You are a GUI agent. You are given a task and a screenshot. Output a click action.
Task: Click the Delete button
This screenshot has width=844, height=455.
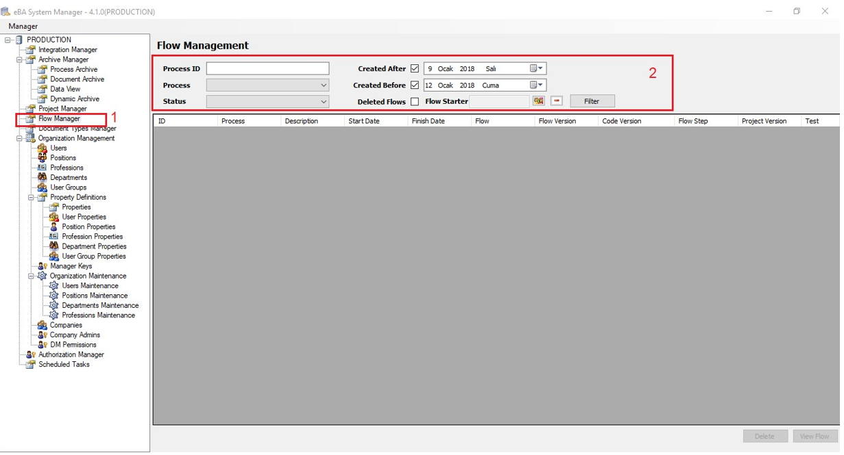point(765,437)
